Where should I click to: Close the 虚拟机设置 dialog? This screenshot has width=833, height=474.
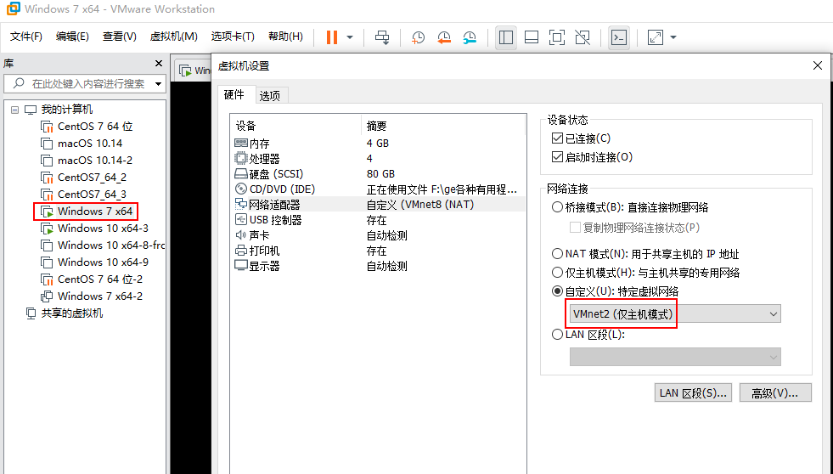[818, 66]
